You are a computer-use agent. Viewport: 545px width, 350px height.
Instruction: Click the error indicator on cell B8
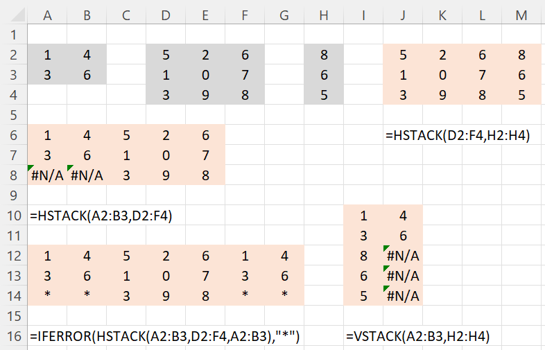click(69, 168)
